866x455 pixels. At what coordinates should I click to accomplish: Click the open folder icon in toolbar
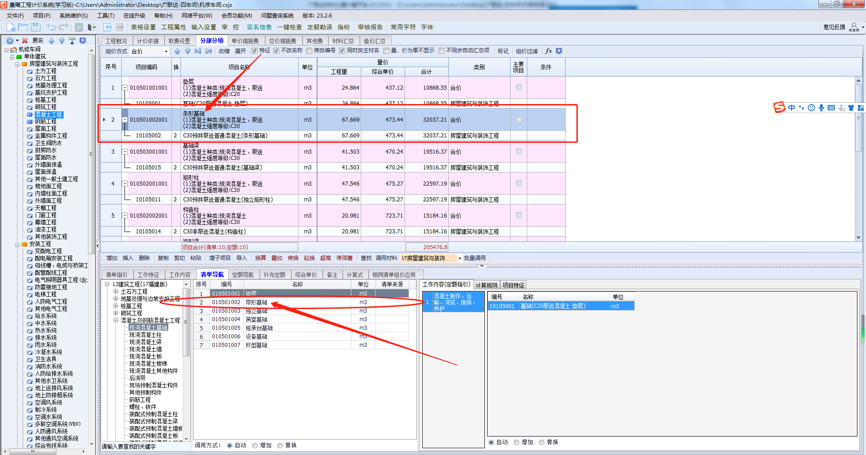pyautogui.click(x=23, y=27)
